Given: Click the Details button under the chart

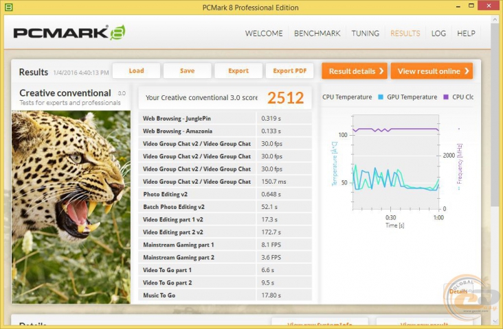Looking at the screenshot, I should [x=458, y=291].
